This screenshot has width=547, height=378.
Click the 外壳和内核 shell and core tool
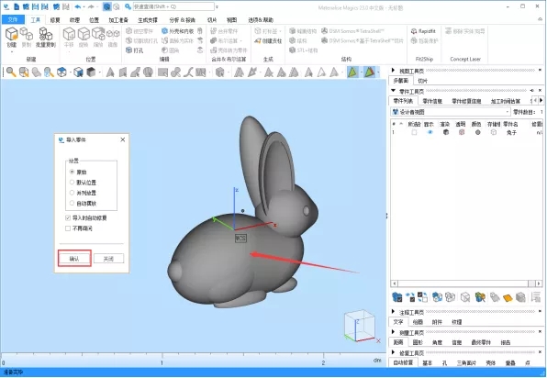(x=177, y=31)
